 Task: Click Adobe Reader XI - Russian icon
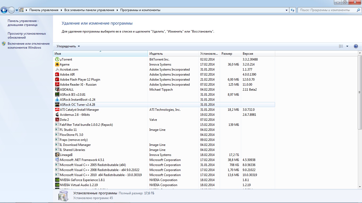coord(57,85)
